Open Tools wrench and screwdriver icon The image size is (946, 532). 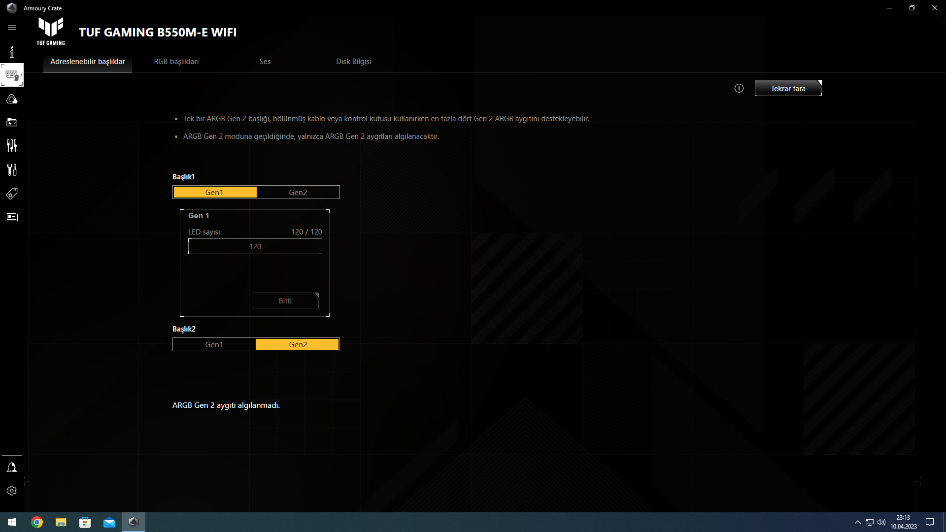coord(12,169)
